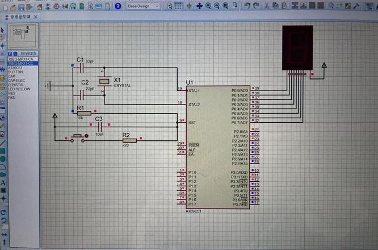This screenshot has height=250, width=378.
Task: Select the 2D box drawing tool
Action: point(3,151)
